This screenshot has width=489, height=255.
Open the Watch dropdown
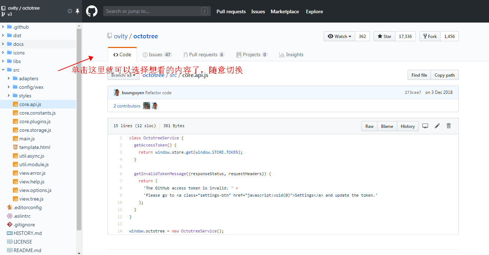[340, 36]
